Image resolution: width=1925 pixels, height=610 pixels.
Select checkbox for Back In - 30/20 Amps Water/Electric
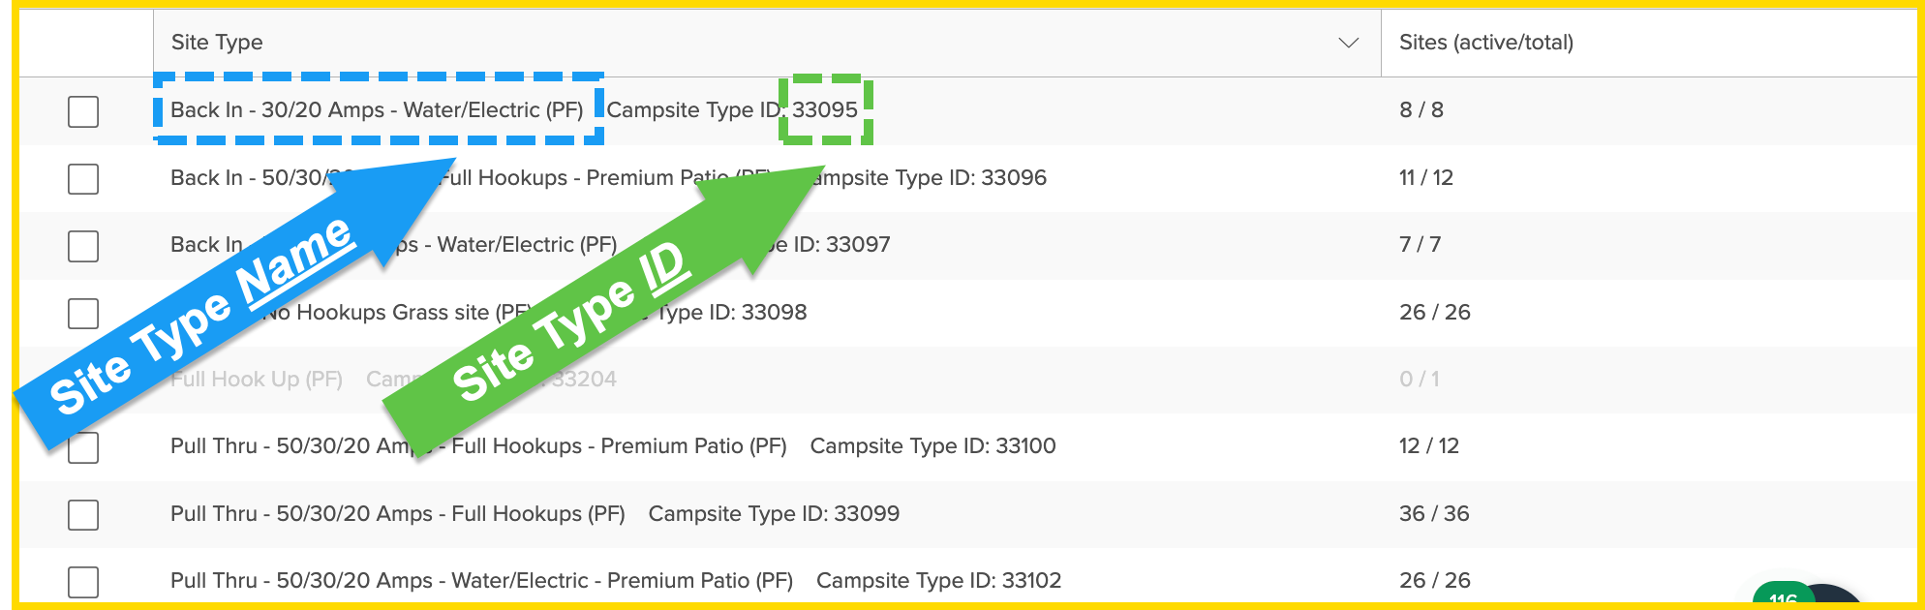pos(83,111)
